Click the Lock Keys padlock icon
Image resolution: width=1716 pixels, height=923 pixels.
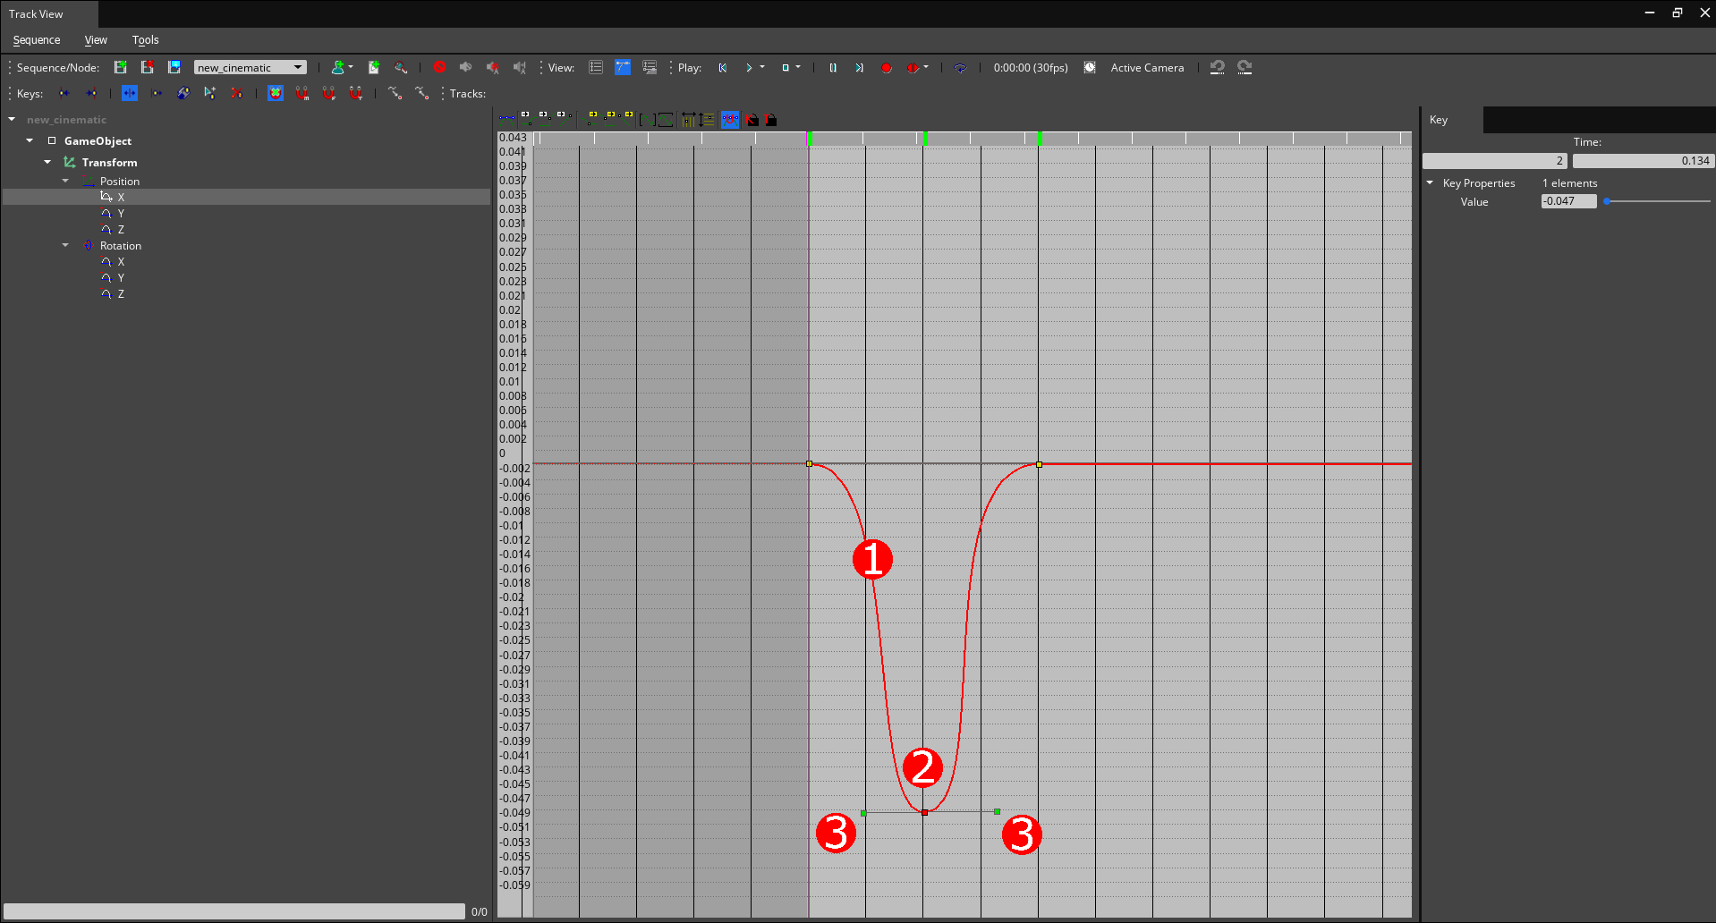coord(752,119)
